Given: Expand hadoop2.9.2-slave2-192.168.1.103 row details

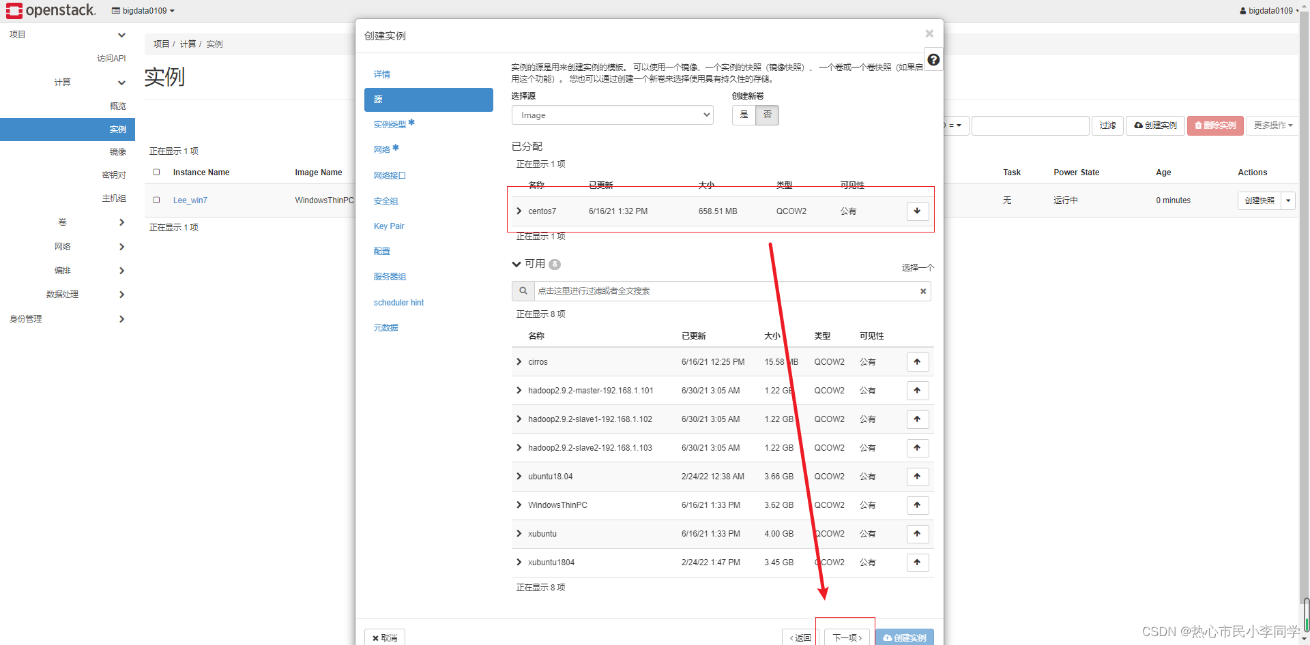Looking at the screenshot, I should (519, 448).
